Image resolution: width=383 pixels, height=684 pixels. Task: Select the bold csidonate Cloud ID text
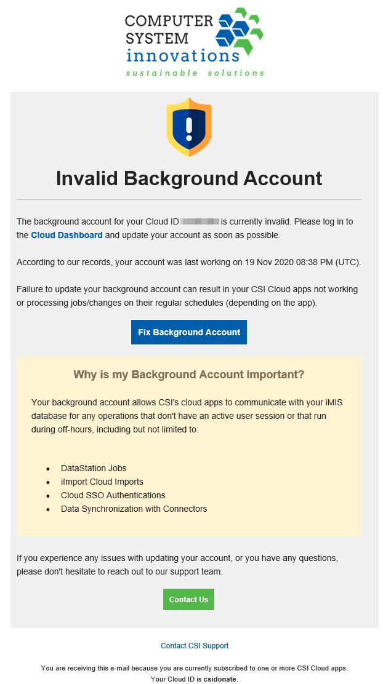pos(220,679)
